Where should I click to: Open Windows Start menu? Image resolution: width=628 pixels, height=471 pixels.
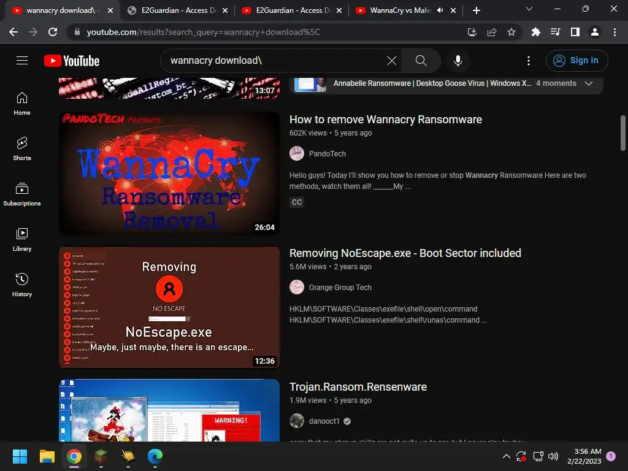tap(20, 456)
